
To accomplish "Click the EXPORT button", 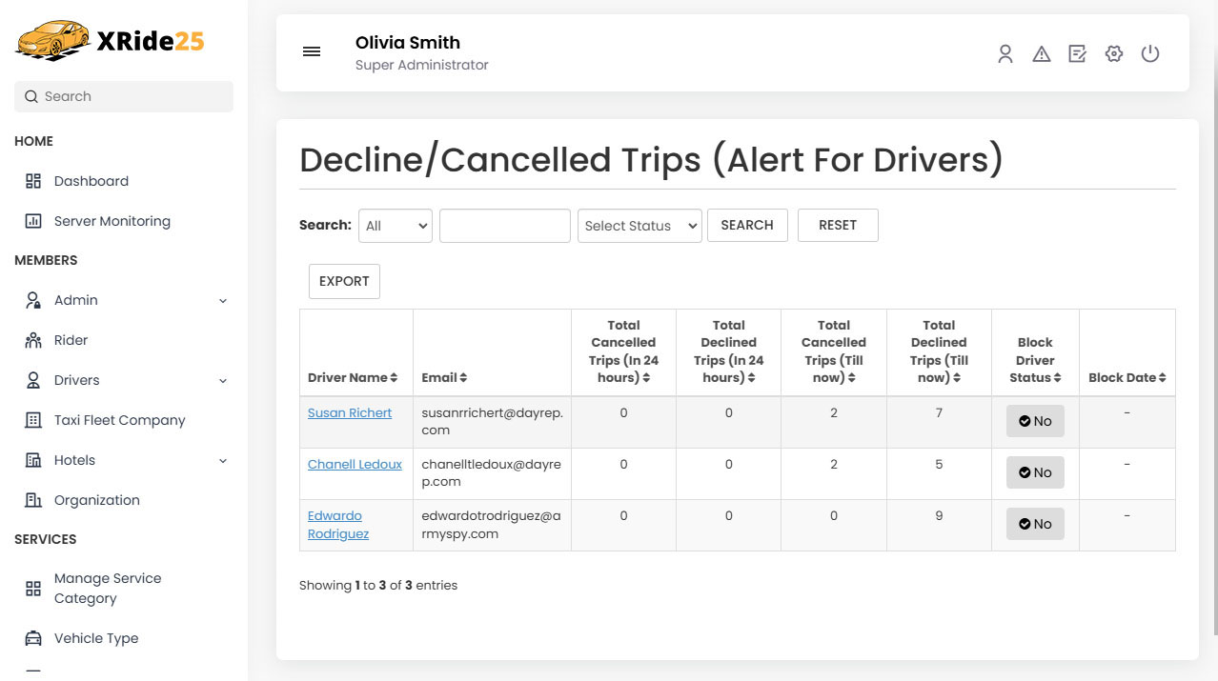I will [344, 282].
